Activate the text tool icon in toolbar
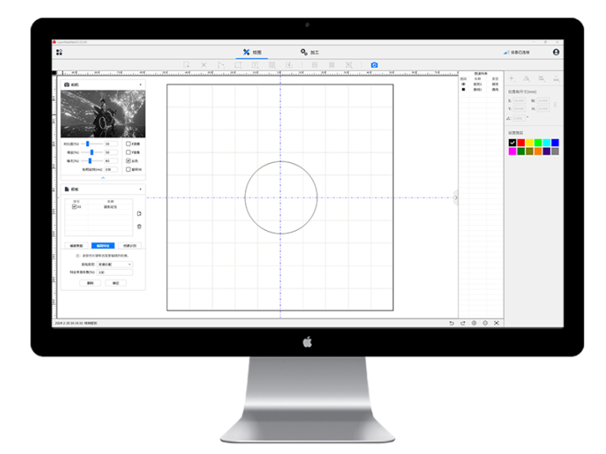Screen dimensions: 606x454 click(x=255, y=65)
